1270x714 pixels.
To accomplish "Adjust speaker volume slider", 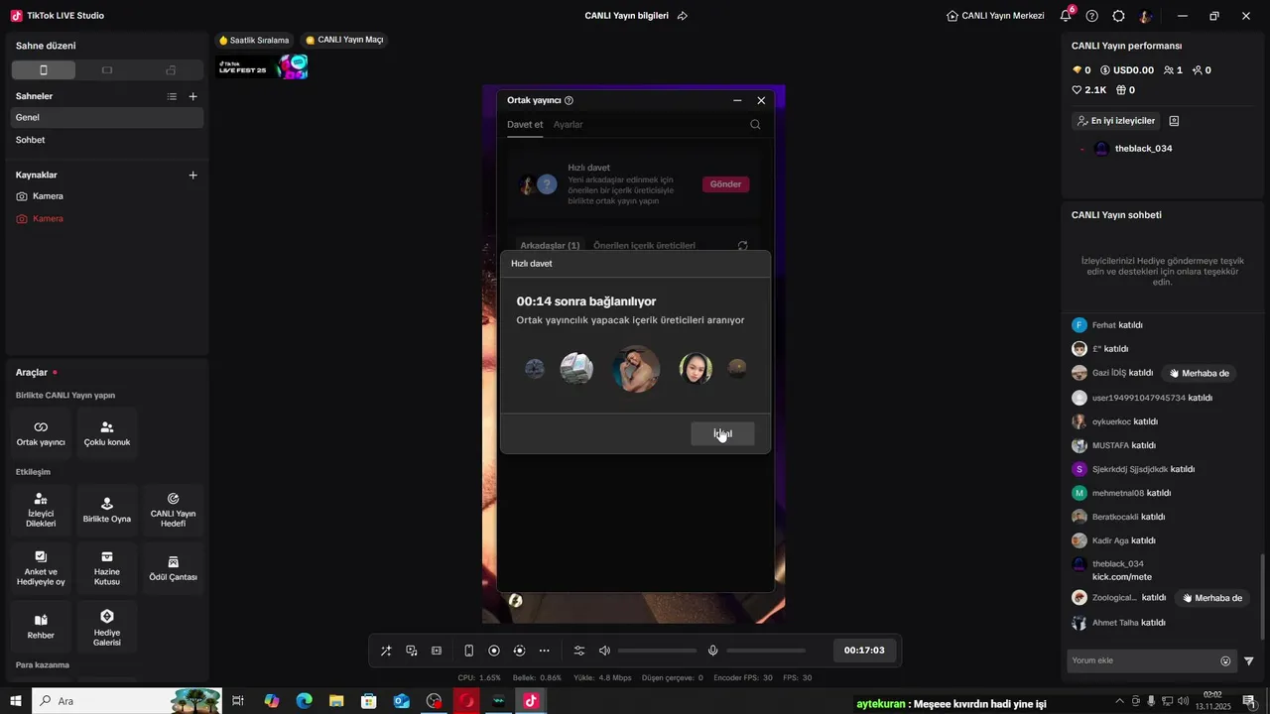I will click(657, 651).
